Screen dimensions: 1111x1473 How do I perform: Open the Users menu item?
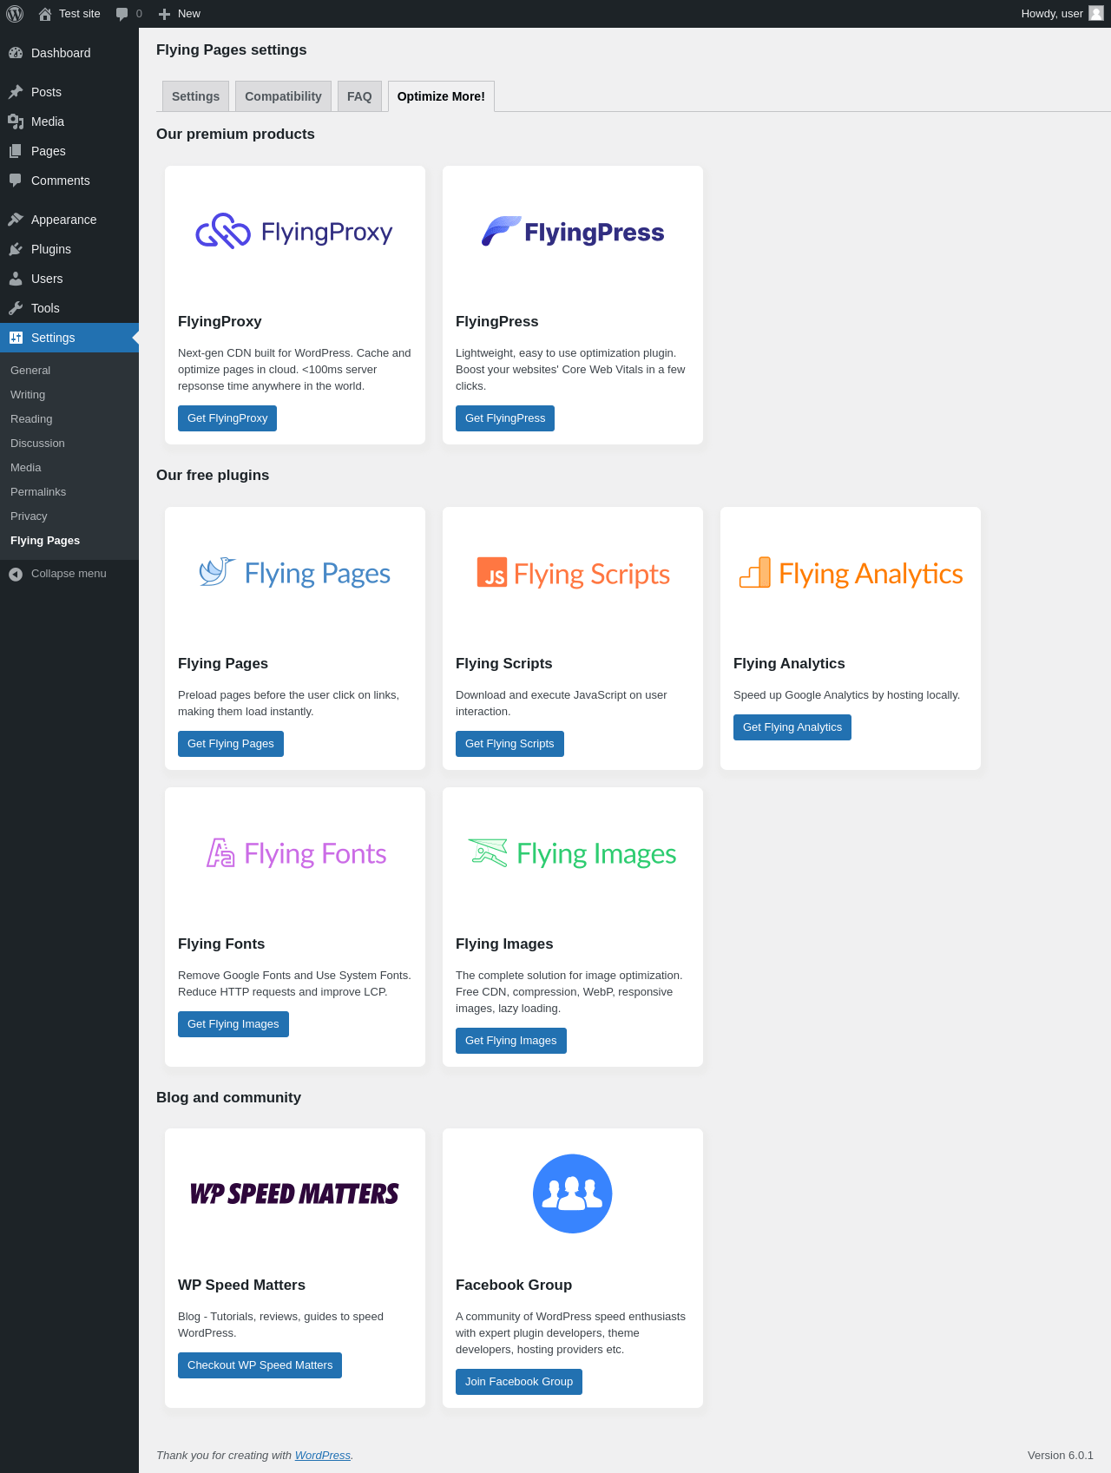(69, 279)
